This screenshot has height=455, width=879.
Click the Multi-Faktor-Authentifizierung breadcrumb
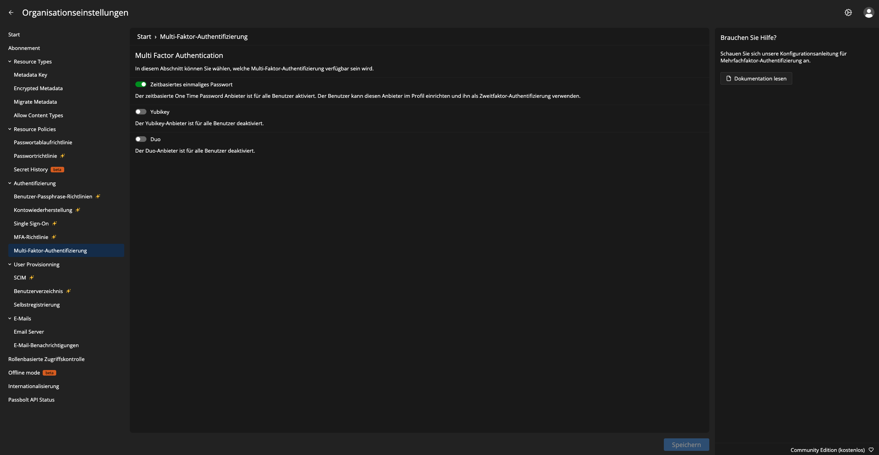point(204,36)
